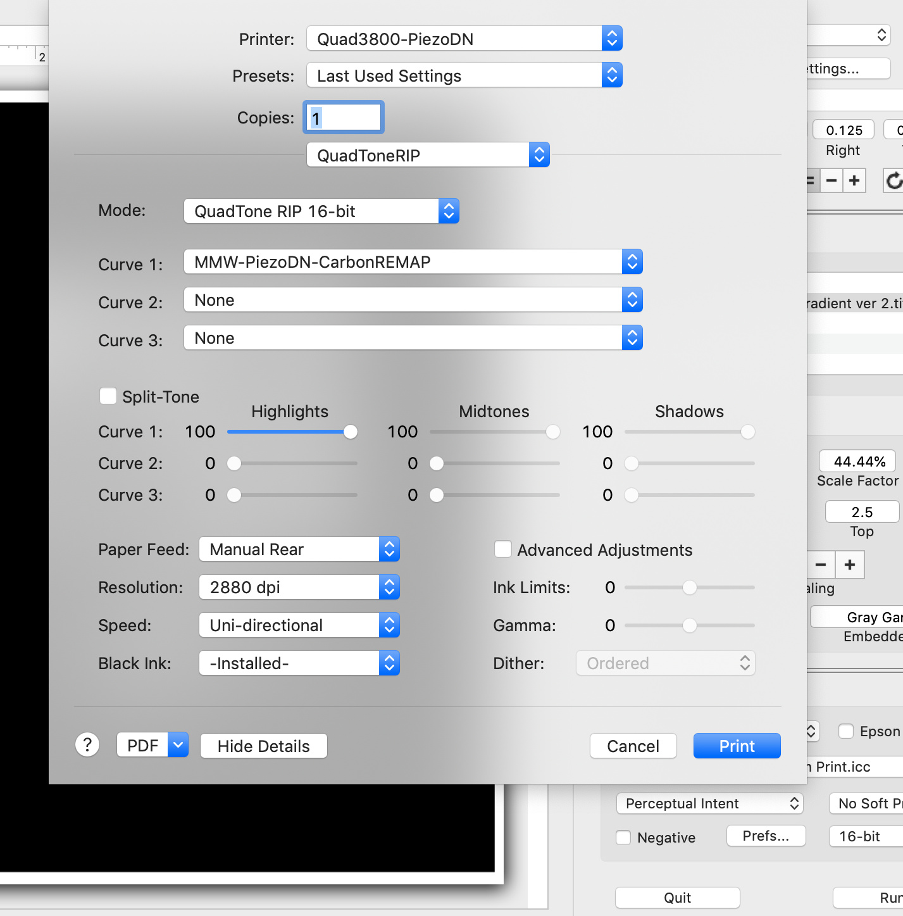Enable the Split-Tone checkbox
The width and height of the screenshot is (903, 916).
pyautogui.click(x=108, y=396)
